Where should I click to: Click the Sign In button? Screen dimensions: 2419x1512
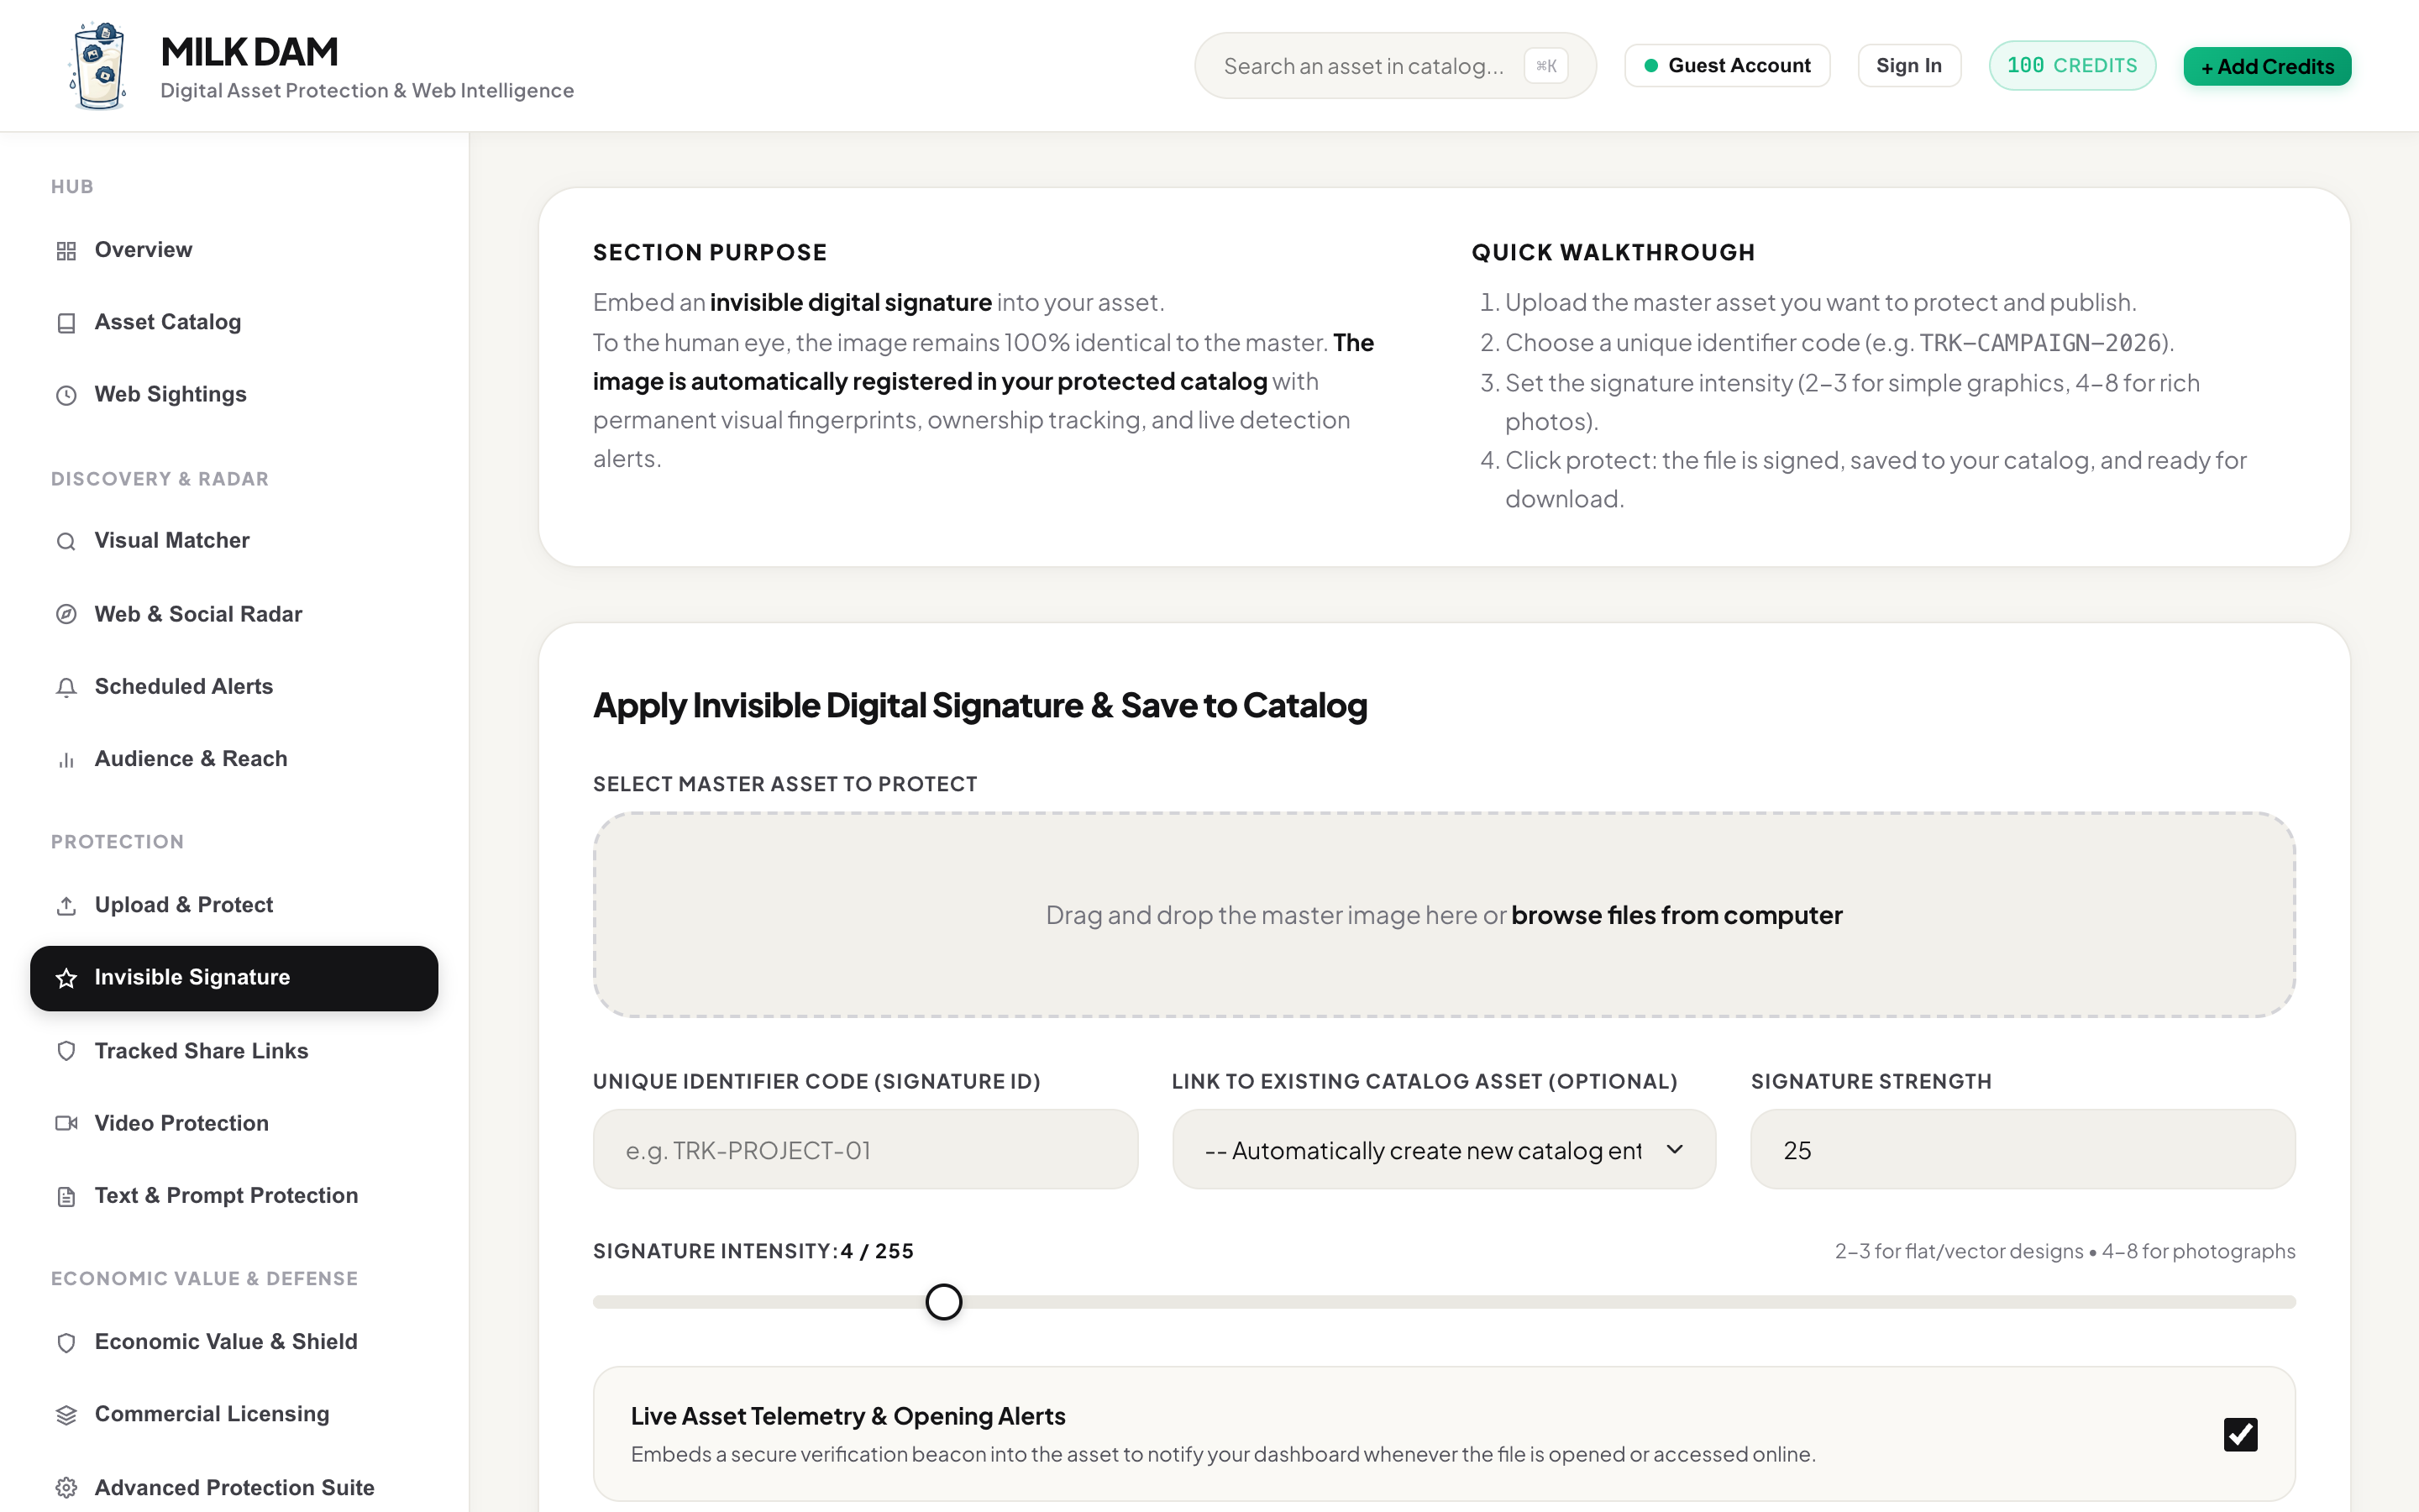pyautogui.click(x=1908, y=65)
